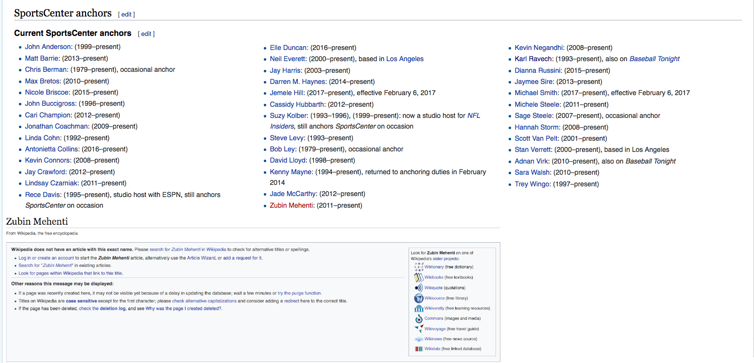754x363 pixels.
Task: Open Jay Harris article
Action: click(285, 70)
